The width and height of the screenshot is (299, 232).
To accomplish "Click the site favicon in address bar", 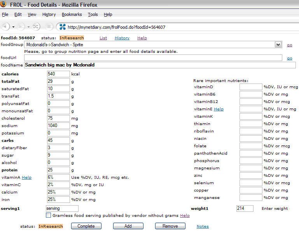I will (x=62, y=27).
